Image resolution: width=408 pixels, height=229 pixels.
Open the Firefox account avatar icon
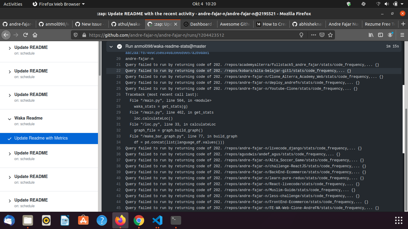pos(390,35)
